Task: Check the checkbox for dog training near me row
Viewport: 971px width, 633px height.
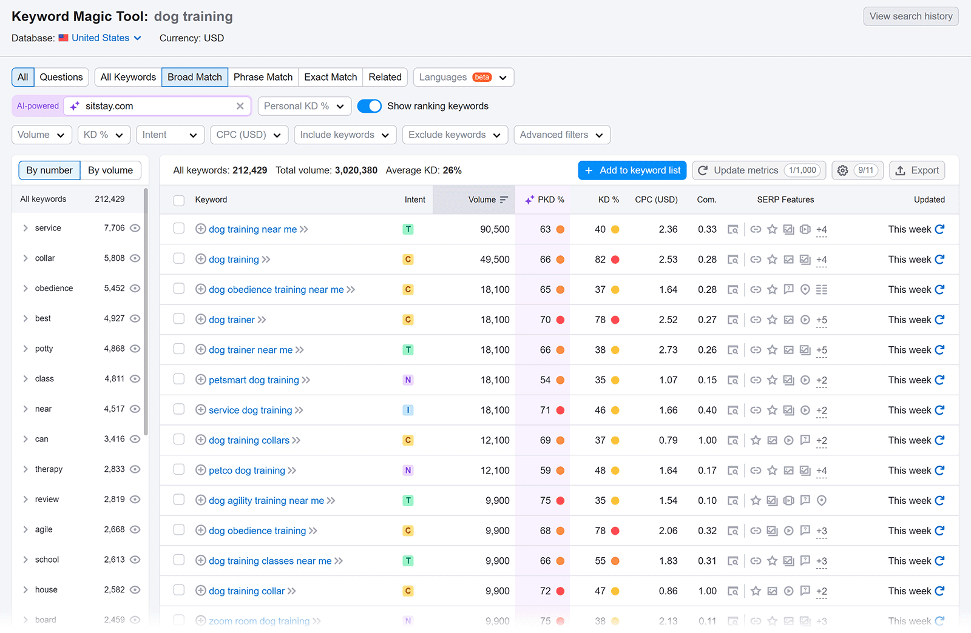Action: (x=179, y=229)
